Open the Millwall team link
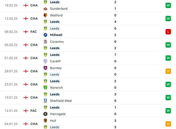176x129 pixels. (x=56, y=35)
